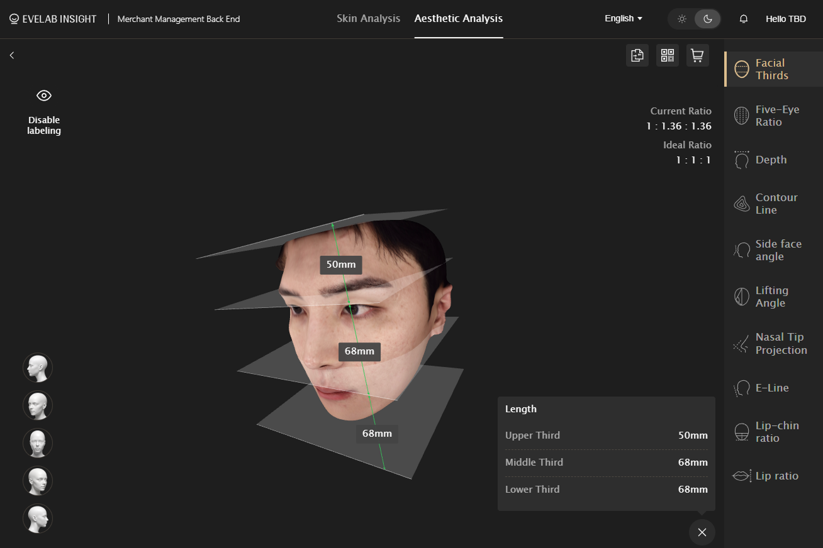Click the QR code icon
Screen dimensions: 823x548
tap(668, 55)
